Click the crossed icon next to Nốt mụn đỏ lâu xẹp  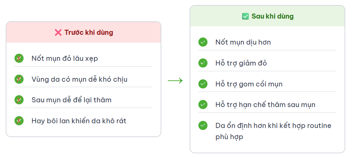click(19, 58)
